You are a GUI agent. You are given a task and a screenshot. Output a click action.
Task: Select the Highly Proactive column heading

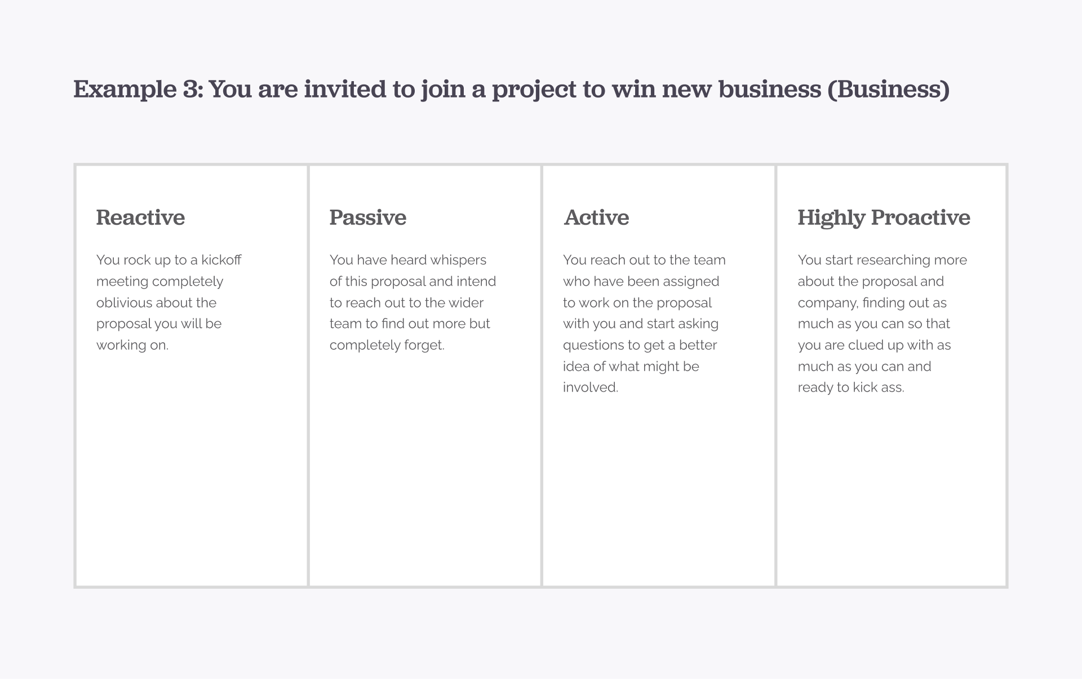[884, 218]
